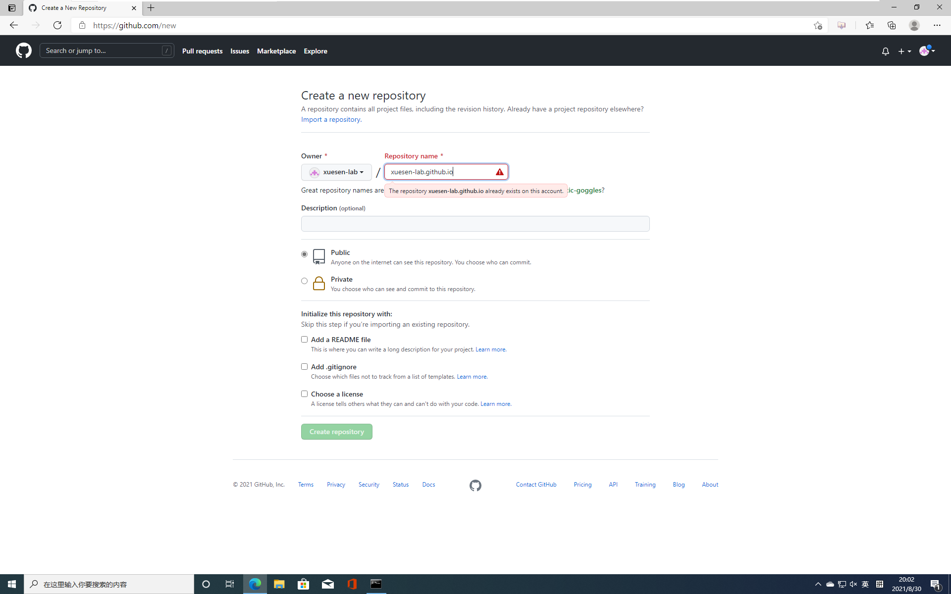Open Microsoft Edge from taskbar
The image size is (951, 594).
255,584
